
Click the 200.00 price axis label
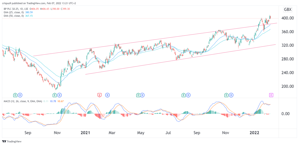(288, 86)
